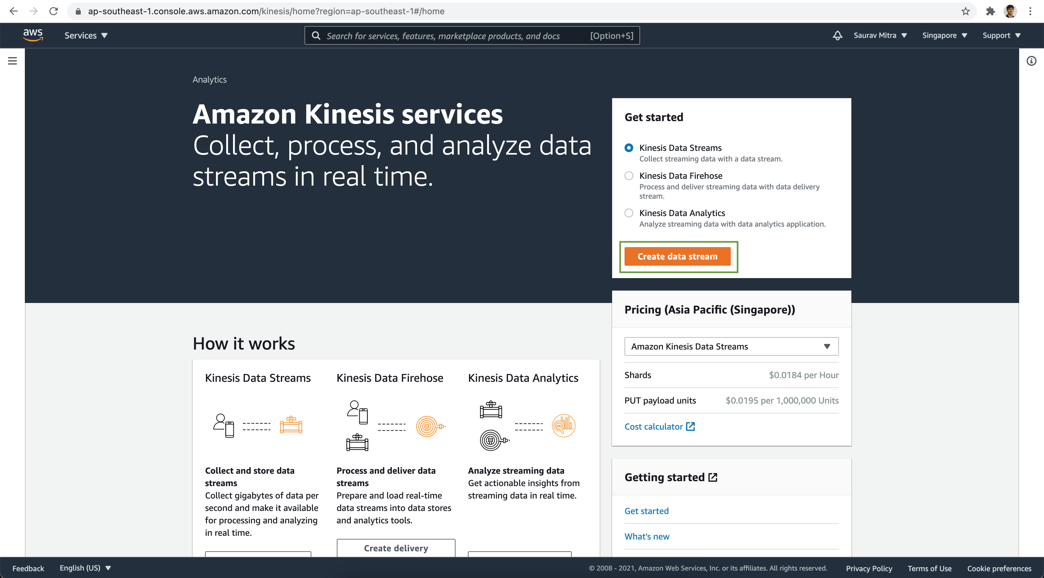Click the Create delivery button

click(x=396, y=548)
